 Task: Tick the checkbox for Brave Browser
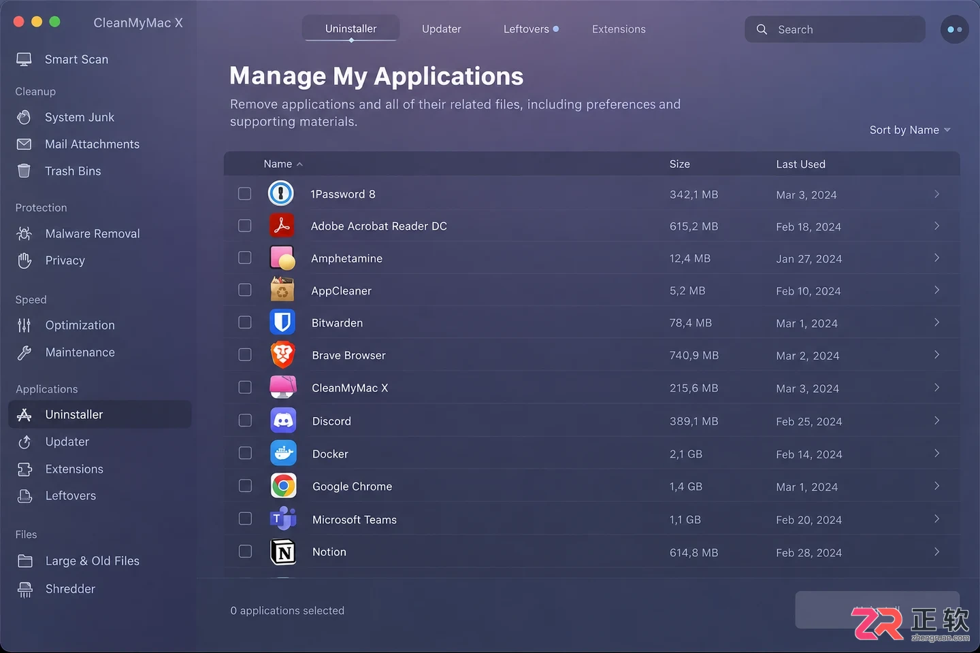coord(245,355)
